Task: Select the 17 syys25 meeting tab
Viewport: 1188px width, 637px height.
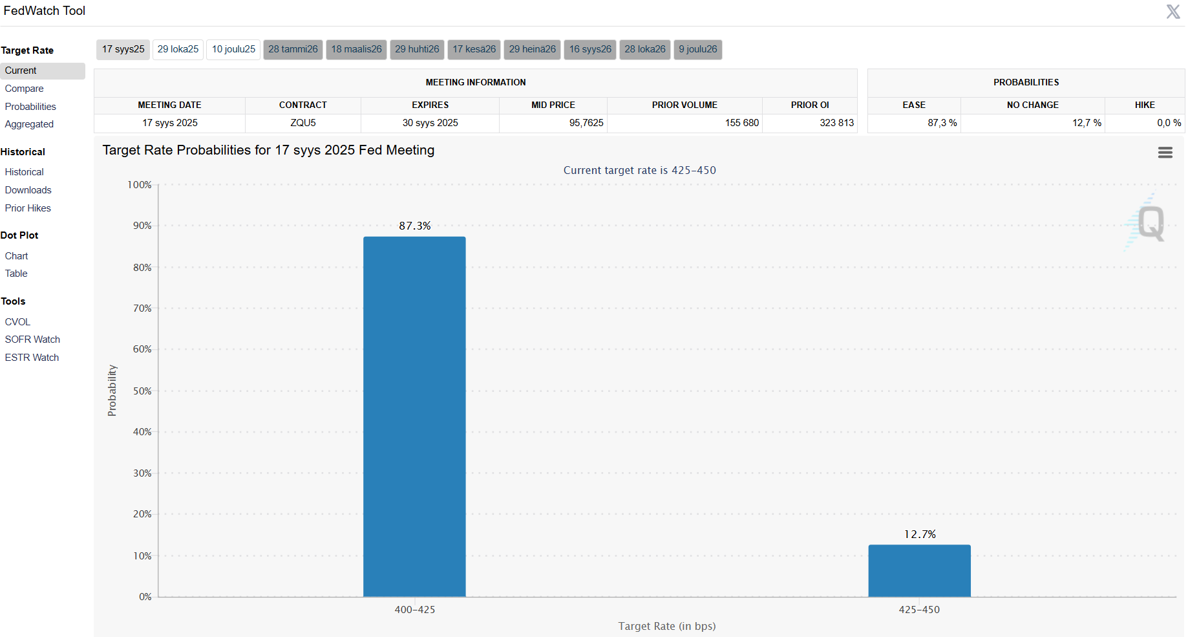Action: (x=123, y=49)
